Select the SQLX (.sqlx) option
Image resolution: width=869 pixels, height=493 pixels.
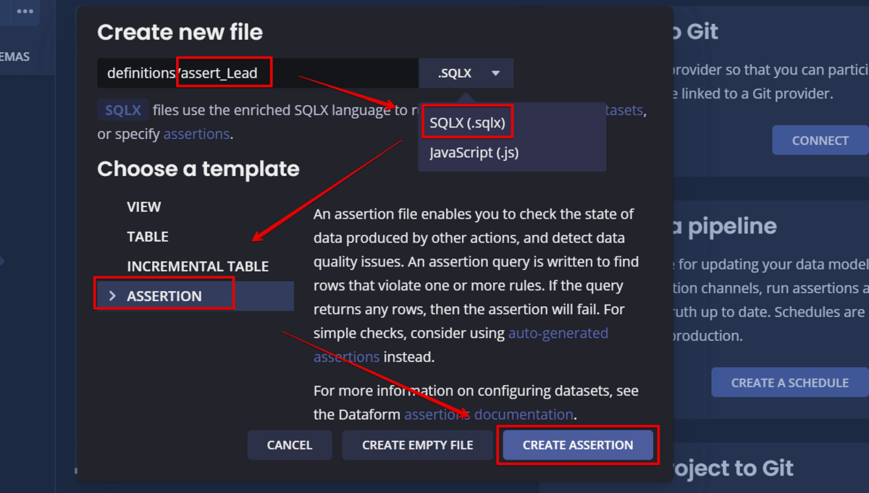[467, 123]
